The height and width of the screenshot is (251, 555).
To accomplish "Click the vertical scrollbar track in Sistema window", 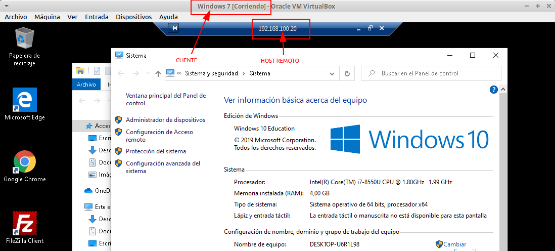I will (503, 172).
